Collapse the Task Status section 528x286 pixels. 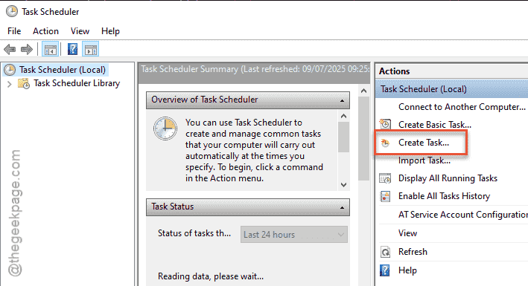click(342, 207)
